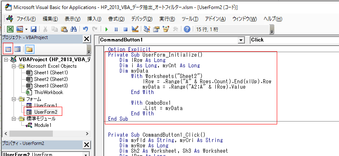
Task: Close the プロジェクト - VBAProject pane
Action: pyautogui.click(x=86, y=39)
